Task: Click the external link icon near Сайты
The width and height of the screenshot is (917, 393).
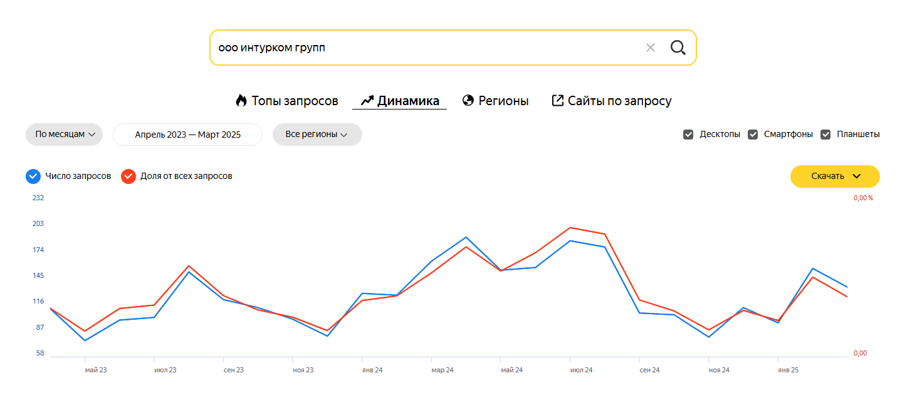Action: pos(557,101)
